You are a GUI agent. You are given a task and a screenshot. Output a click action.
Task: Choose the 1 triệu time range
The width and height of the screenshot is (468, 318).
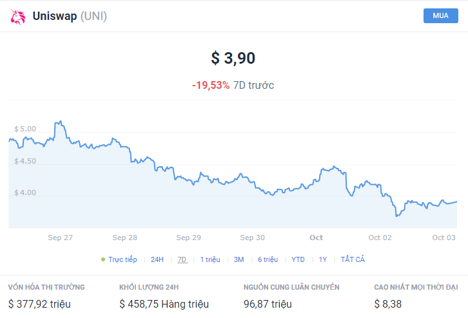coord(210,259)
